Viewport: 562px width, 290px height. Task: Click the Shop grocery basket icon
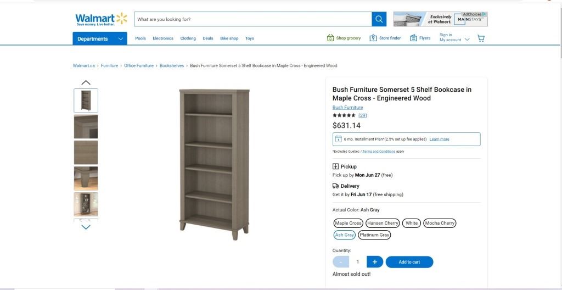(x=330, y=38)
